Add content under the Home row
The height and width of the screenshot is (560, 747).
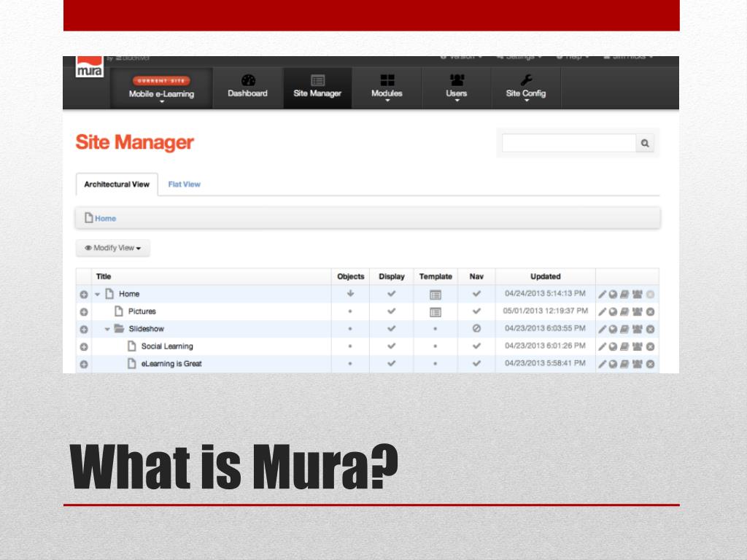(84, 295)
